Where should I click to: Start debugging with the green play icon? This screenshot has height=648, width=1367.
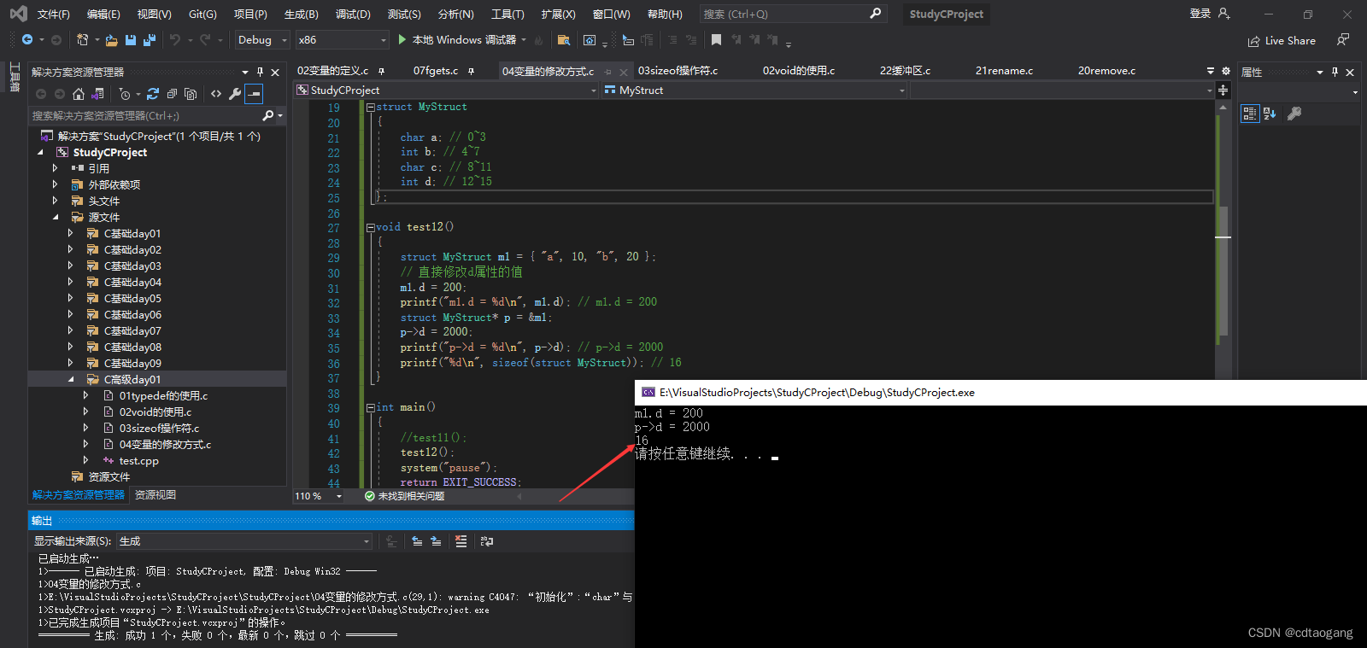click(402, 39)
